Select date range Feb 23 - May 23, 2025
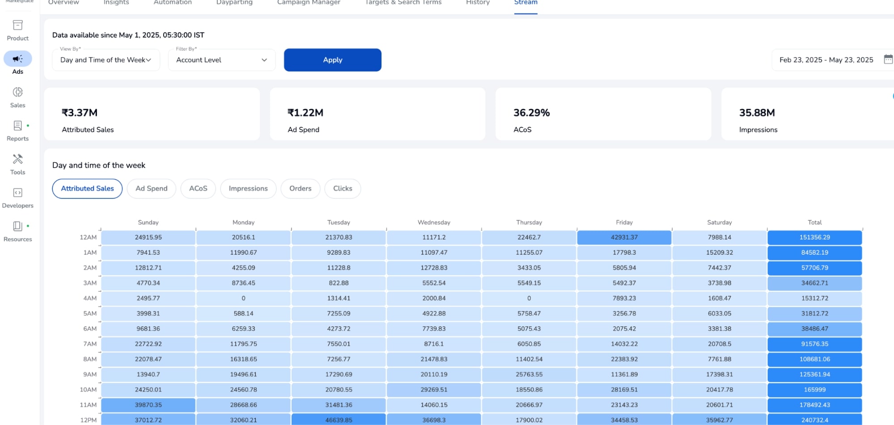Image resolution: width=894 pixels, height=425 pixels. click(826, 60)
